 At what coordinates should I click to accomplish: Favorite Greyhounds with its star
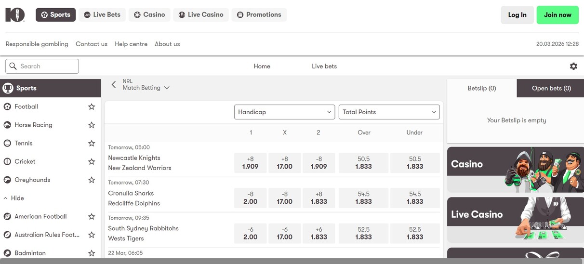point(92,180)
